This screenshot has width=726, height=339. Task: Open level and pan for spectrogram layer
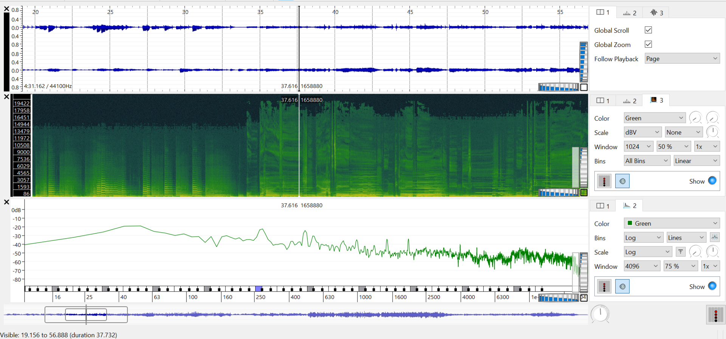[x=604, y=181]
